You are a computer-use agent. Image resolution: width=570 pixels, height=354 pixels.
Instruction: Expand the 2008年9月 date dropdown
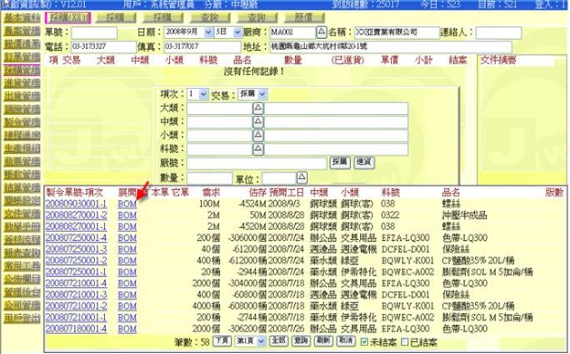tap(208, 33)
